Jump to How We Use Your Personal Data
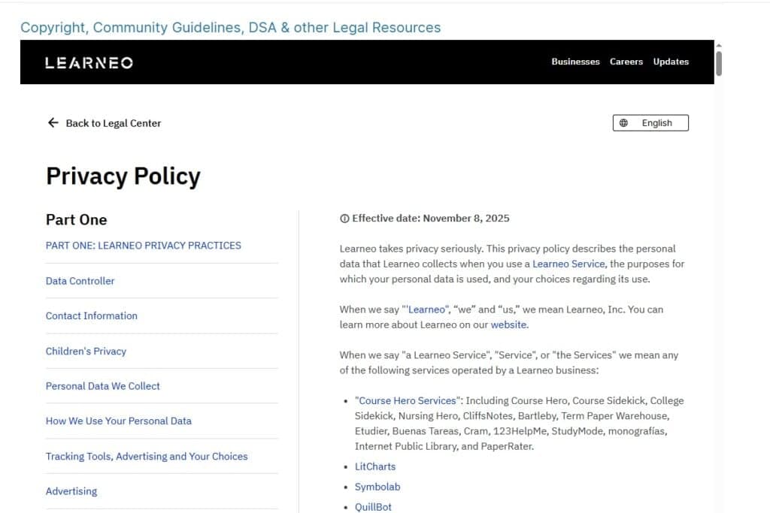This screenshot has height=513, width=770. (x=118, y=421)
